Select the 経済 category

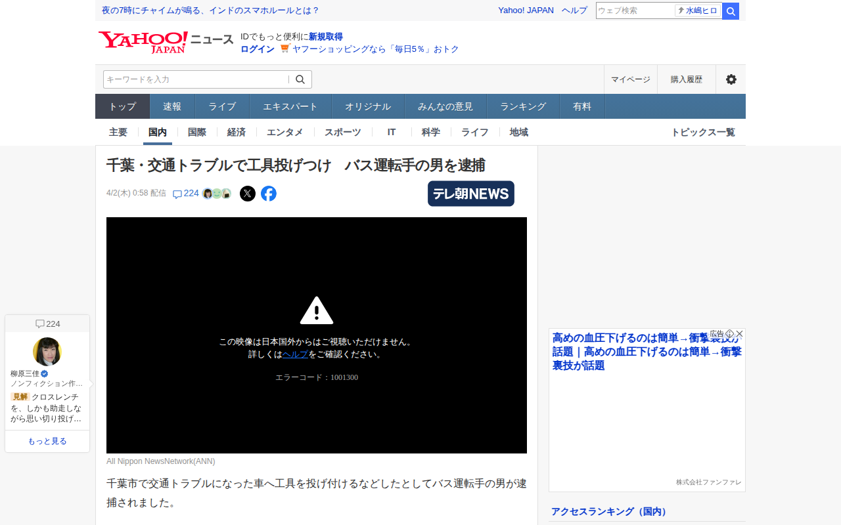[237, 132]
